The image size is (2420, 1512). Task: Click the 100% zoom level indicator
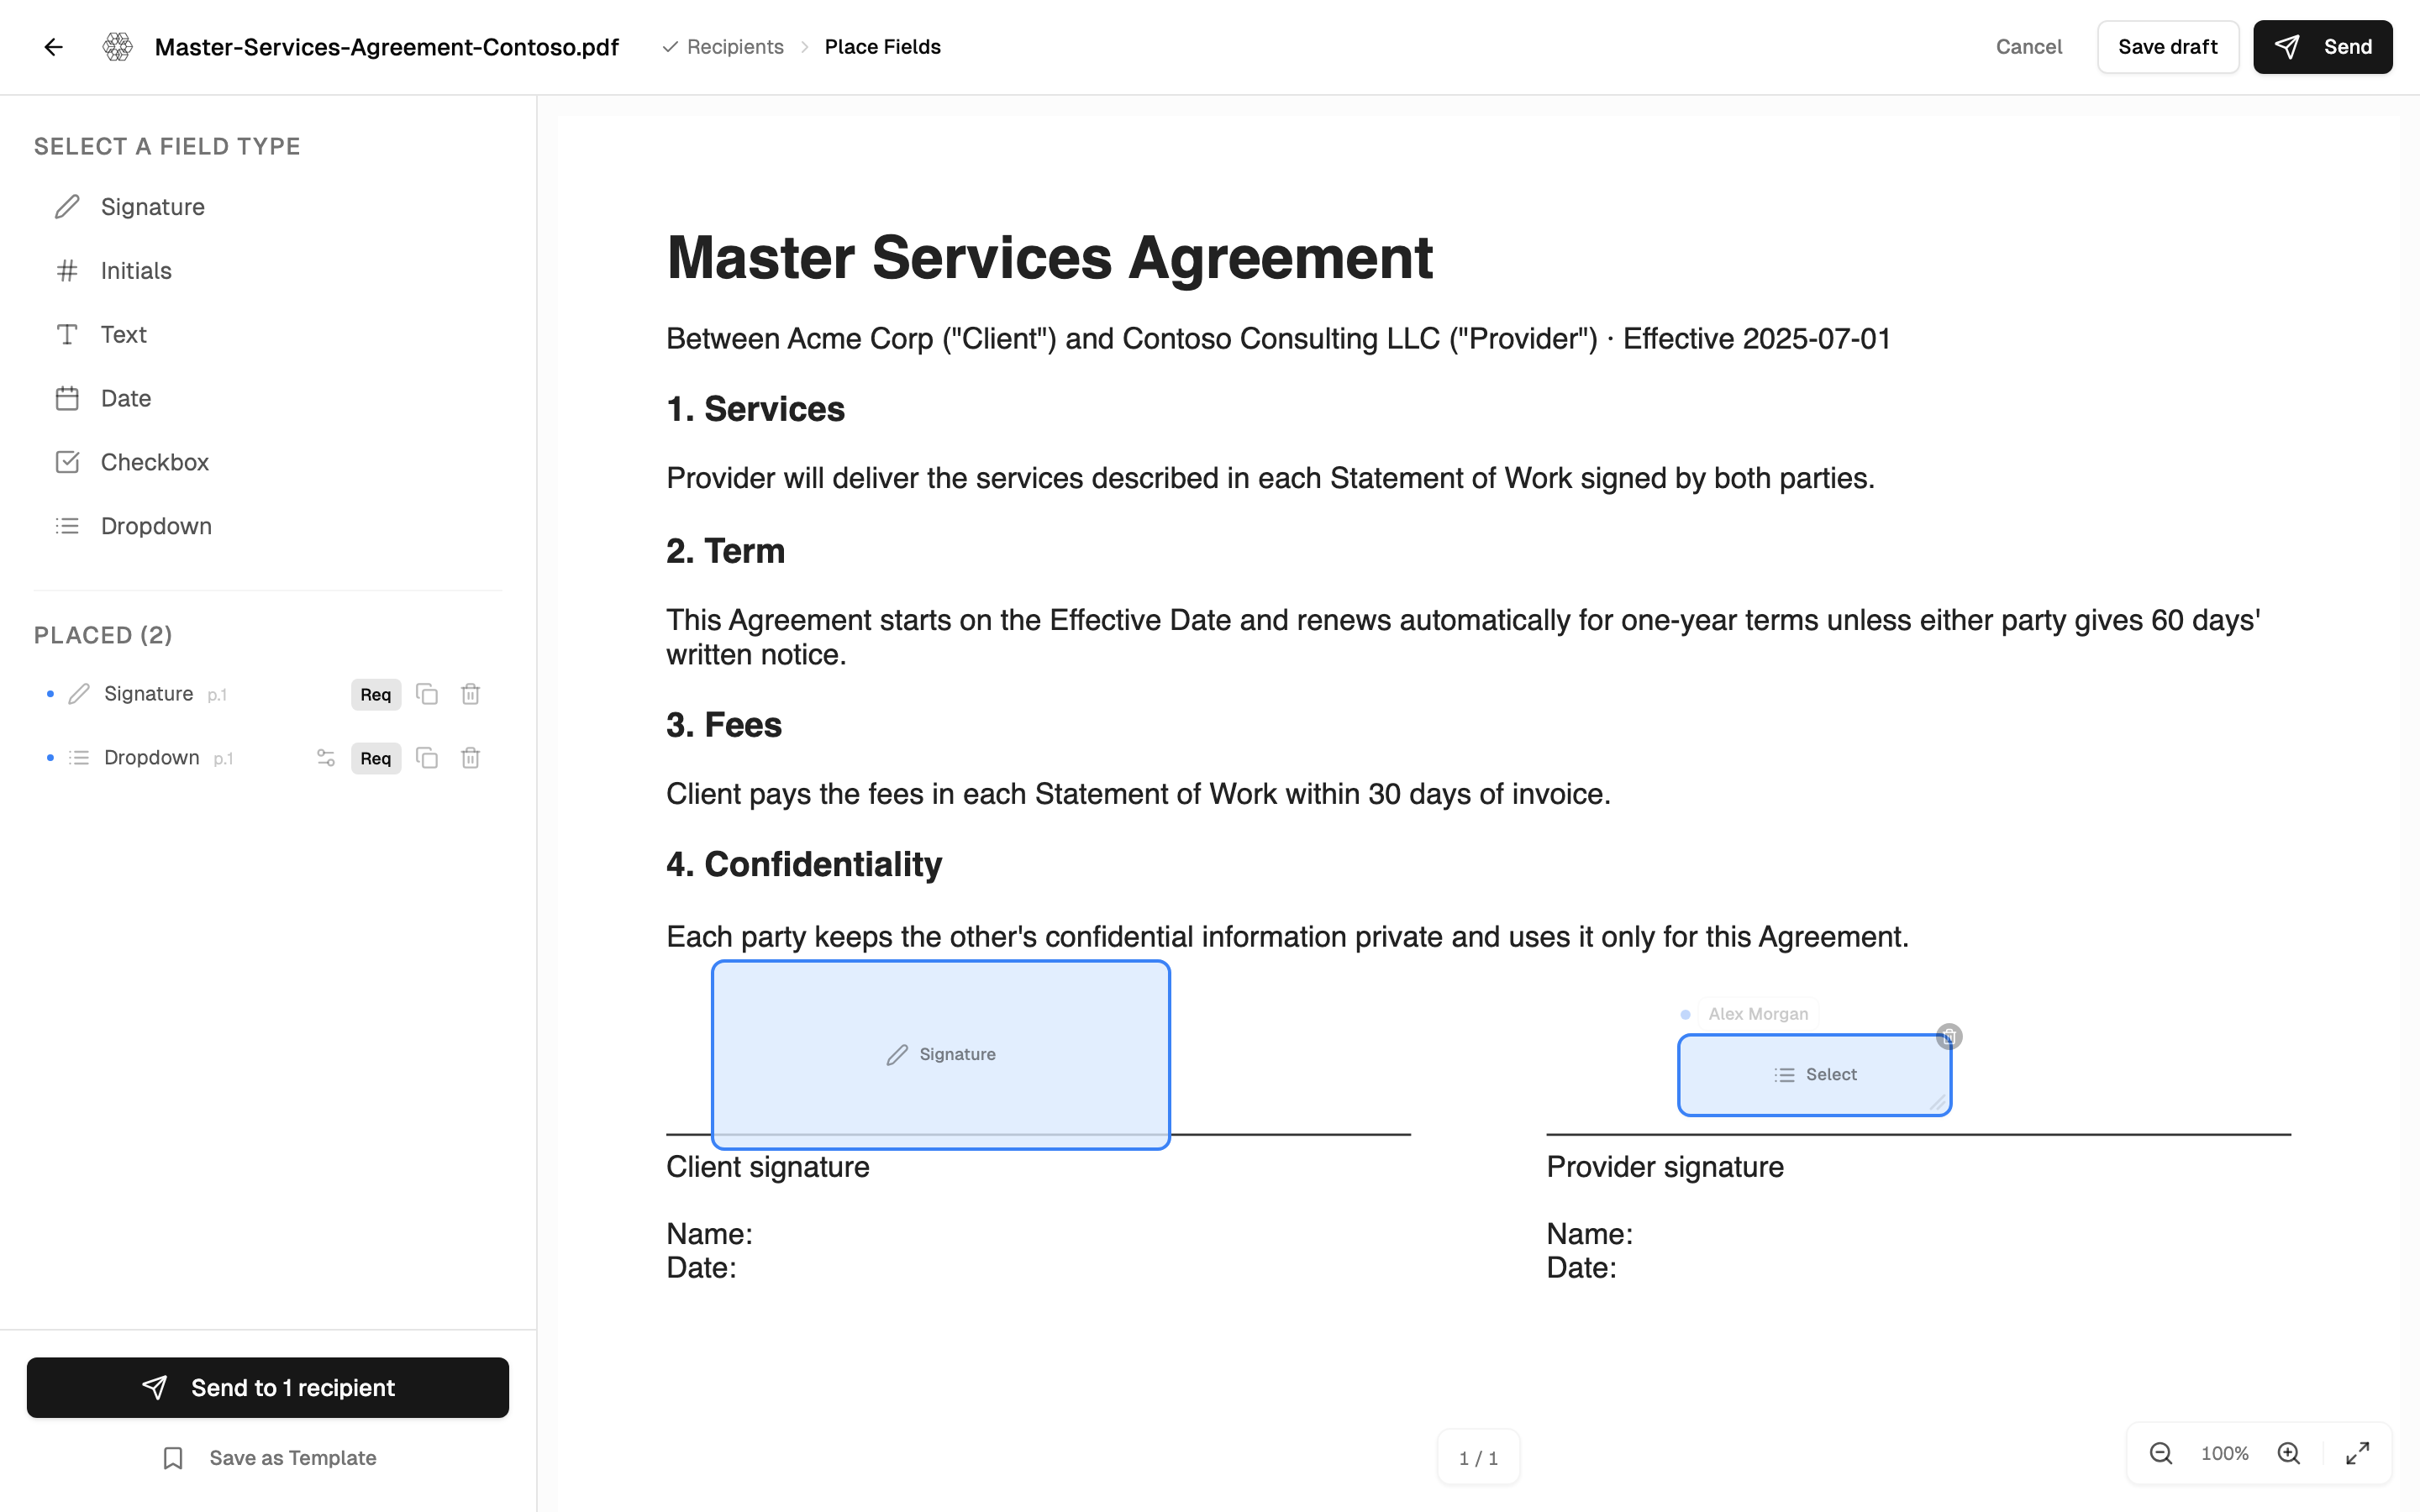pyautogui.click(x=2225, y=1454)
